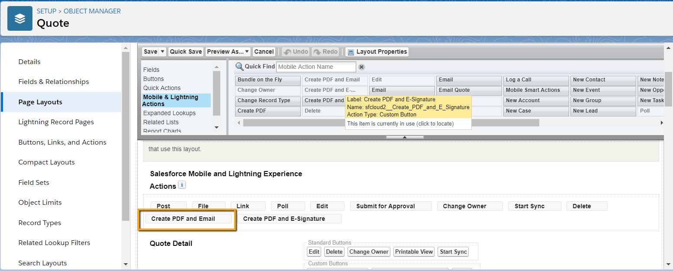
Task: Select Page Layouts in the sidebar
Action: (61, 102)
